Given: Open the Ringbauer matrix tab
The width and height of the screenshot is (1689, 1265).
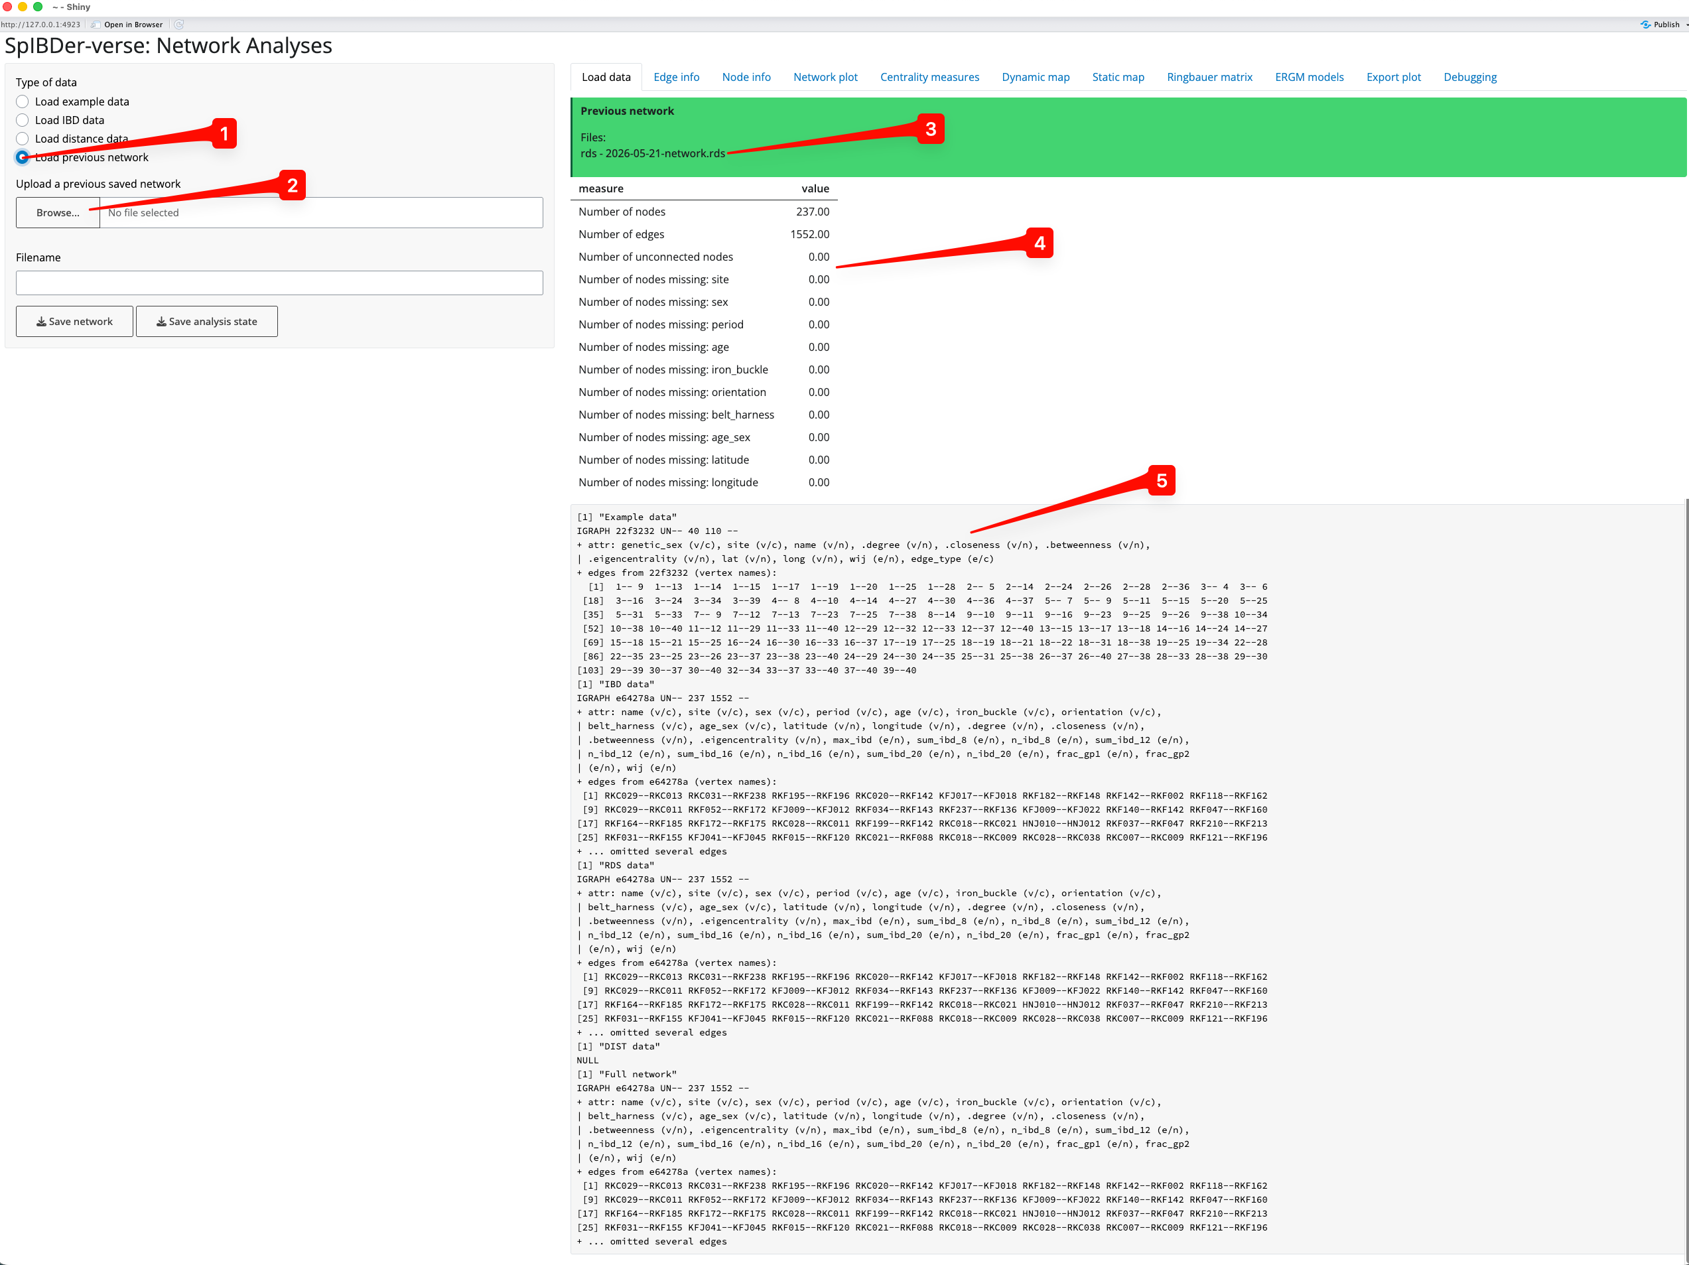Looking at the screenshot, I should tap(1209, 77).
